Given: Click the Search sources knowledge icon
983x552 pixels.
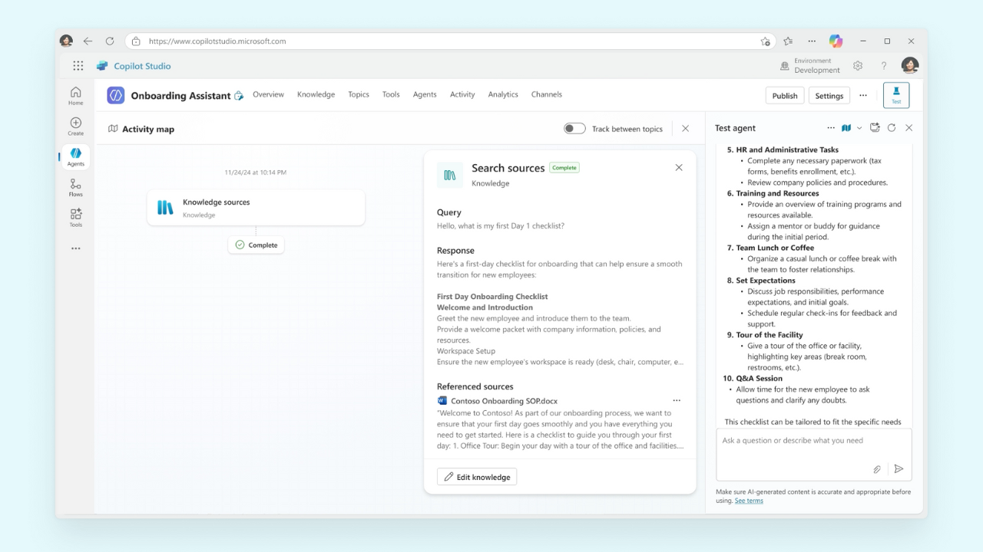Looking at the screenshot, I should [x=450, y=175].
